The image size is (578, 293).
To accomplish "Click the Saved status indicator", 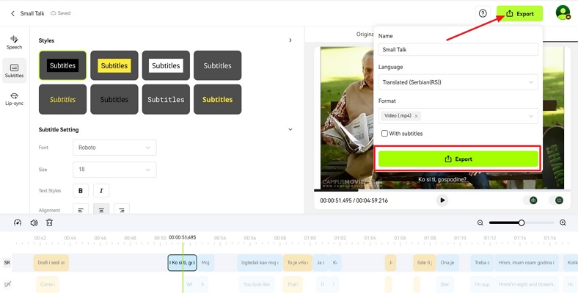I will [60, 13].
